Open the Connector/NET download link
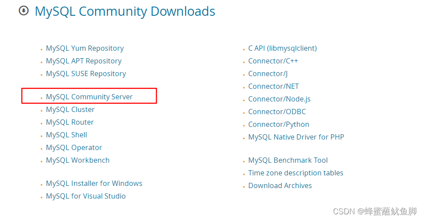This screenshot has width=423, height=220. [x=274, y=86]
